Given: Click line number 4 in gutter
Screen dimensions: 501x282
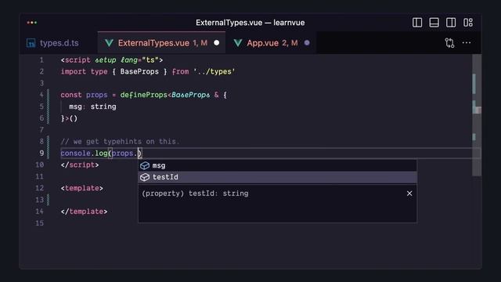Looking at the screenshot, I should [x=41, y=95].
